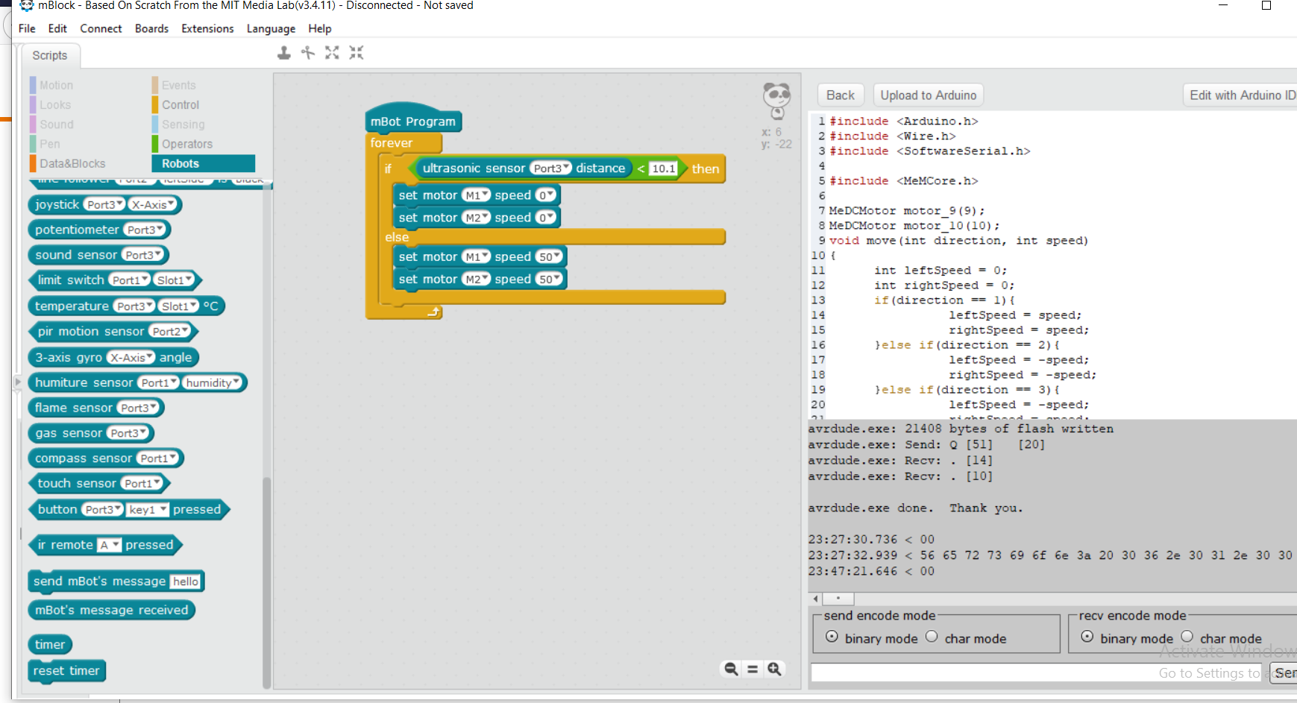1297x703 pixels.
Task: Click the reset timer block
Action: tap(66, 671)
